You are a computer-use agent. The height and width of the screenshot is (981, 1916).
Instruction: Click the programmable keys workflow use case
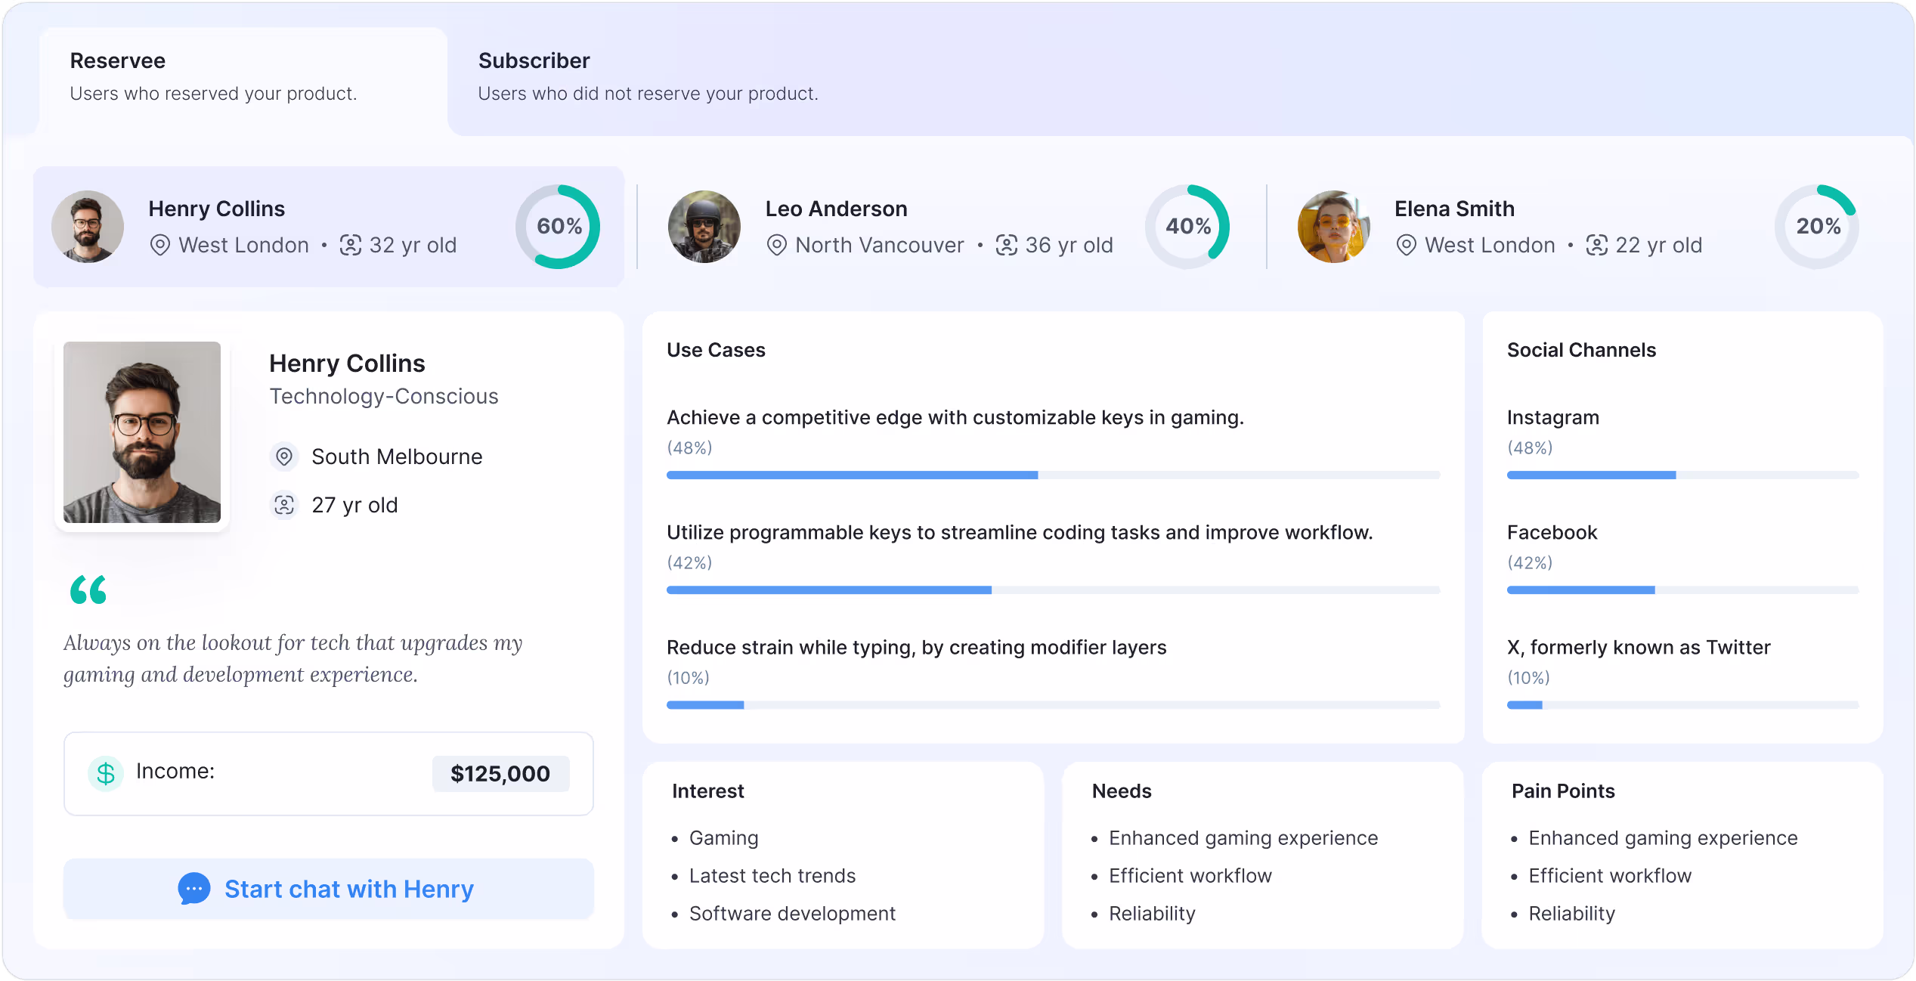pos(1020,532)
